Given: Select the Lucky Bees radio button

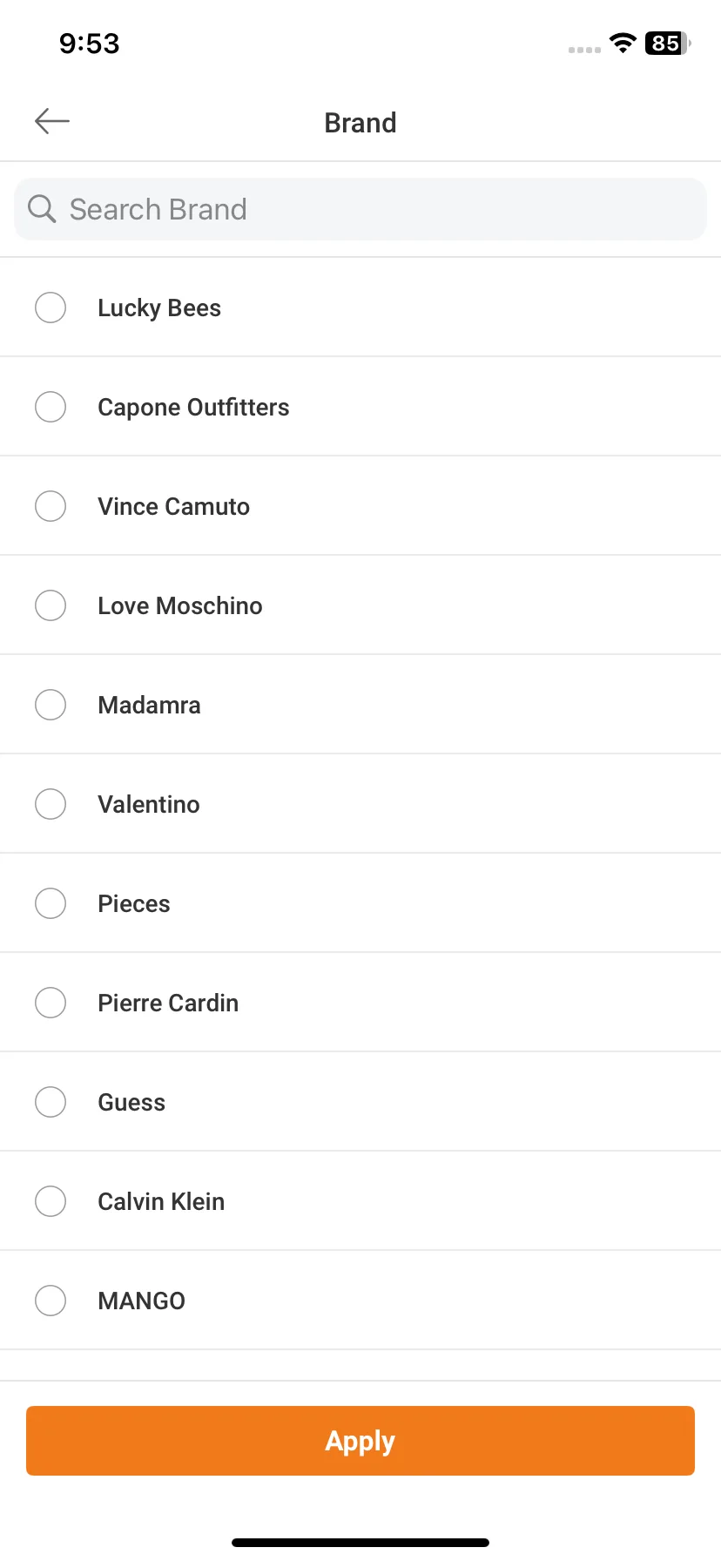Looking at the screenshot, I should click(51, 307).
